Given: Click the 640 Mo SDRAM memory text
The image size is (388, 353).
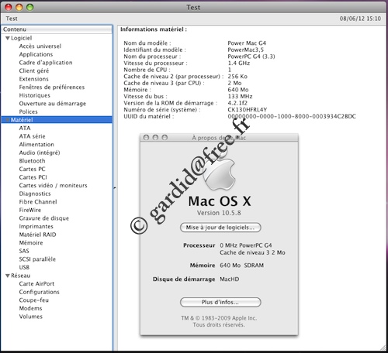Looking at the screenshot, I should pyautogui.click(x=242, y=266).
